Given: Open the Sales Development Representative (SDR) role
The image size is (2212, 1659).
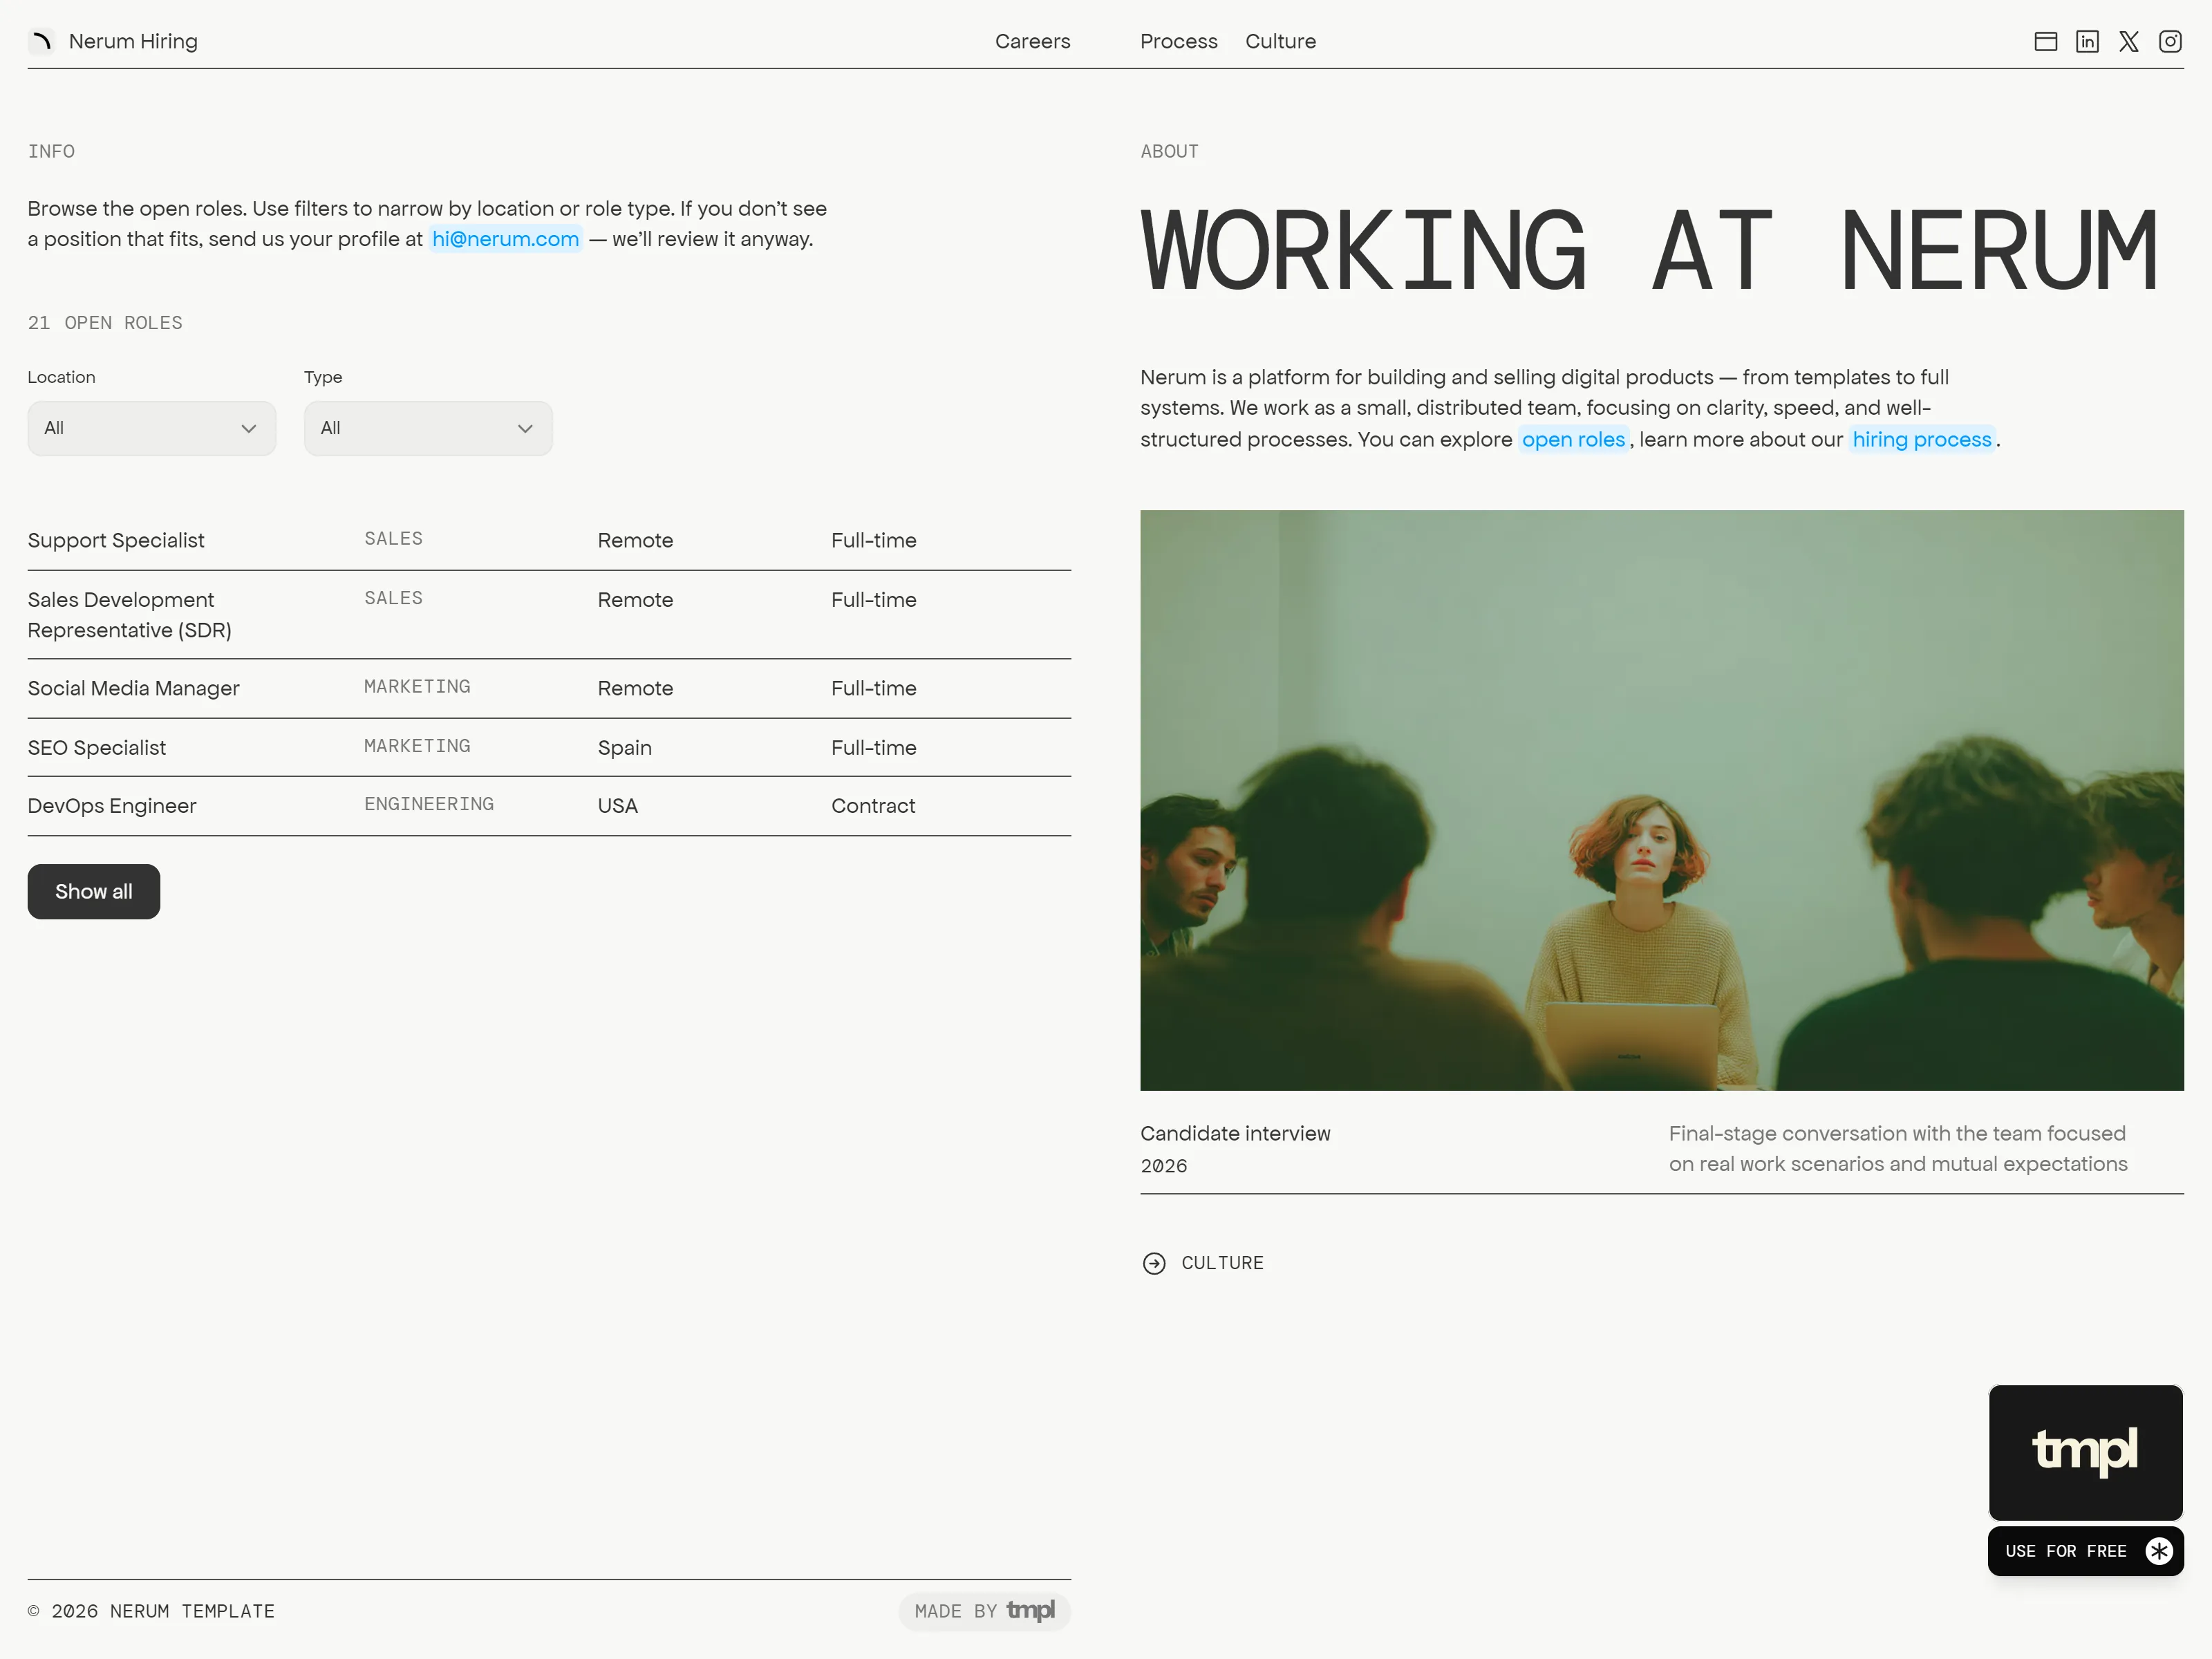Looking at the screenshot, I should (x=549, y=615).
